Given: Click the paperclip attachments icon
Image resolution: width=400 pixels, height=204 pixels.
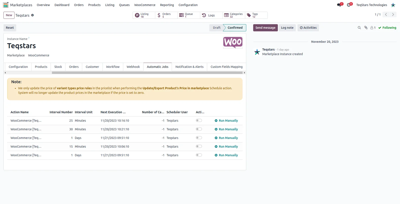Looking at the screenshot, I should pos(366,28).
